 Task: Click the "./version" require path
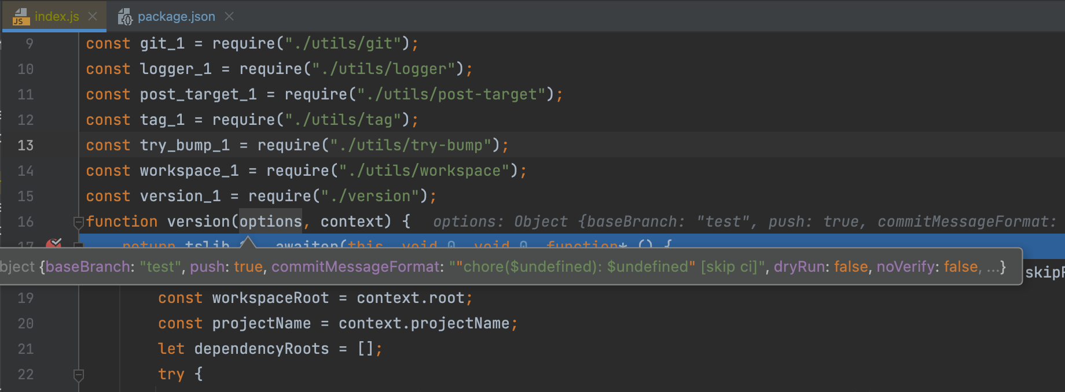[x=370, y=196]
